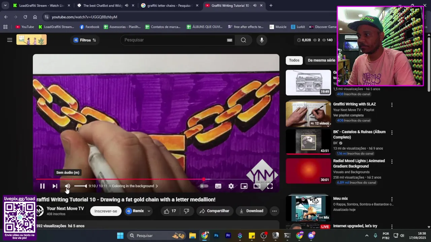
Task: Open the 'Meu mix' playlist
Action: [x=308, y=208]
